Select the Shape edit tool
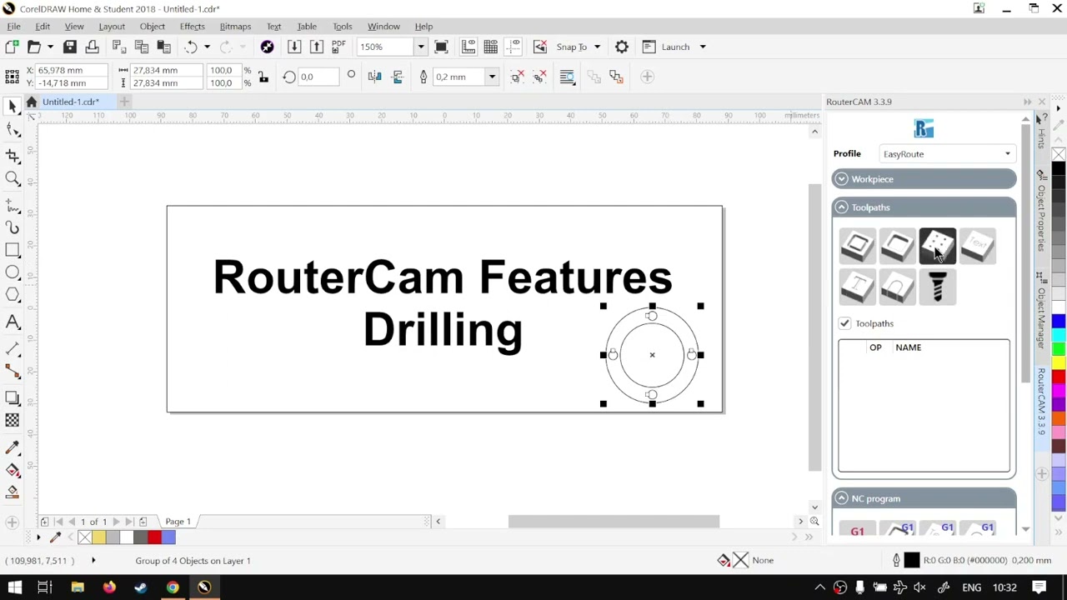1067x600 pixels. pyautogui.click(x=13, y=130)
